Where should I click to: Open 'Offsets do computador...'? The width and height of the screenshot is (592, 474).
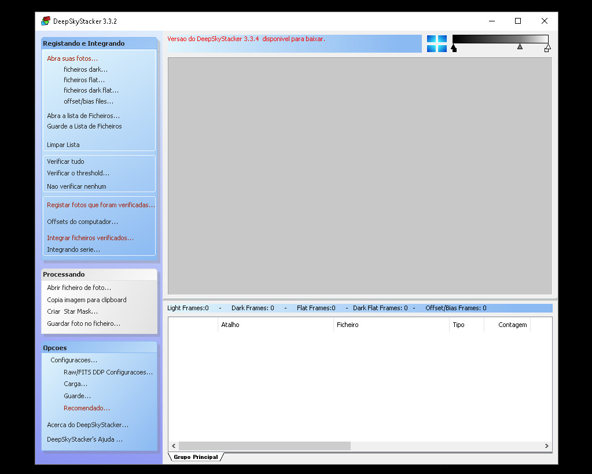(82, 222)
